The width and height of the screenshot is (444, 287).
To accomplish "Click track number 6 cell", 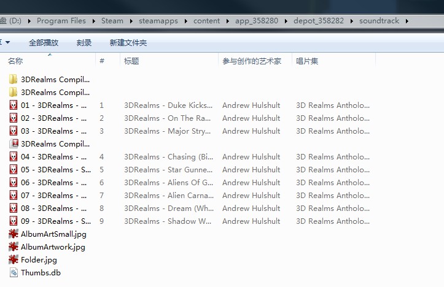I will (x=102, y=182).
